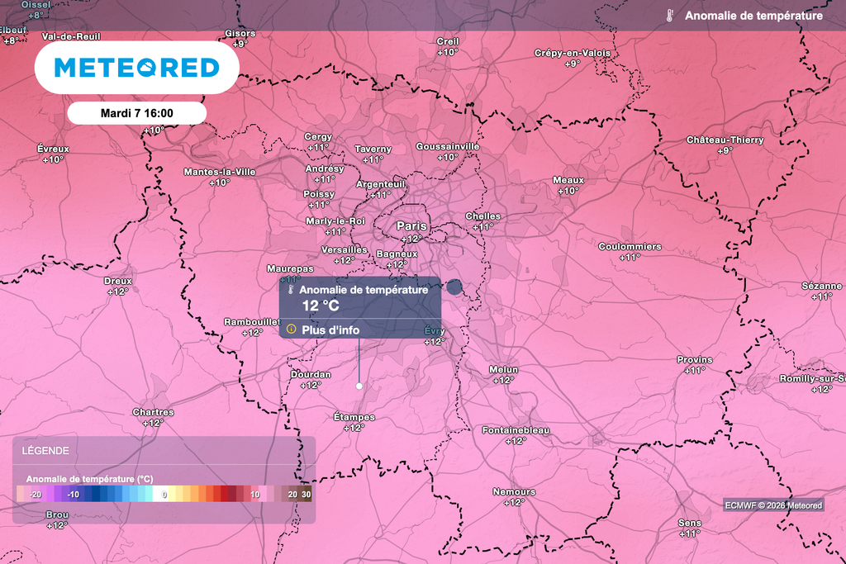Viewport: 846px width, 564px height.
Task: Select the Dourdan label
Action: click(x=311, y=374)
